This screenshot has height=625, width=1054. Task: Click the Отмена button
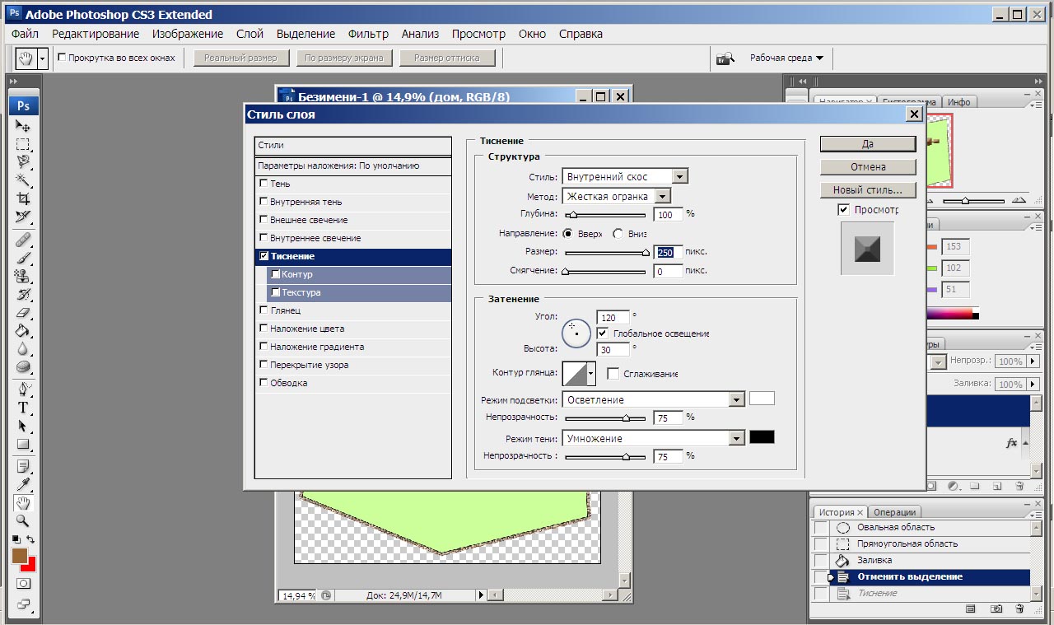868,166
